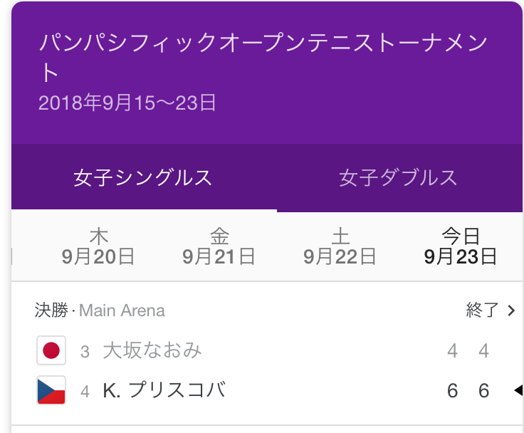Click the winner arrow beside Pliskova's score
Screen dimensions: 524x433
pyautogui.click(x=518, y=390)
